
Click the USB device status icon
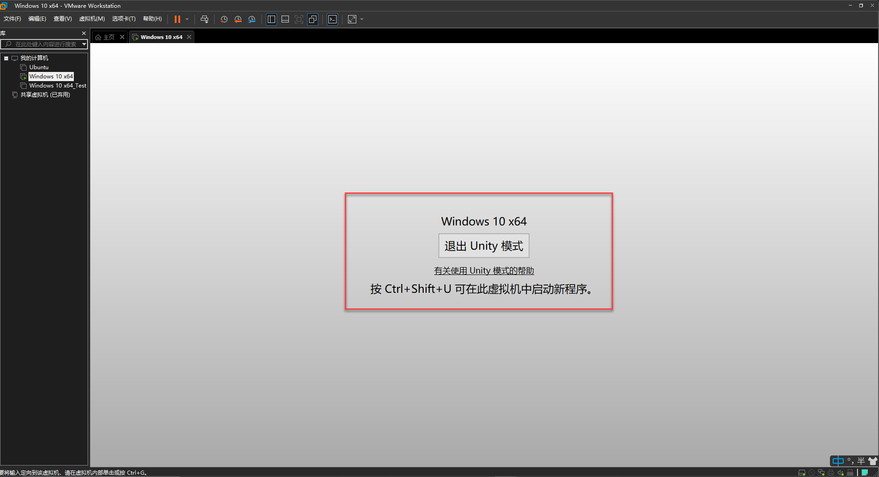(x=850, y=473)
